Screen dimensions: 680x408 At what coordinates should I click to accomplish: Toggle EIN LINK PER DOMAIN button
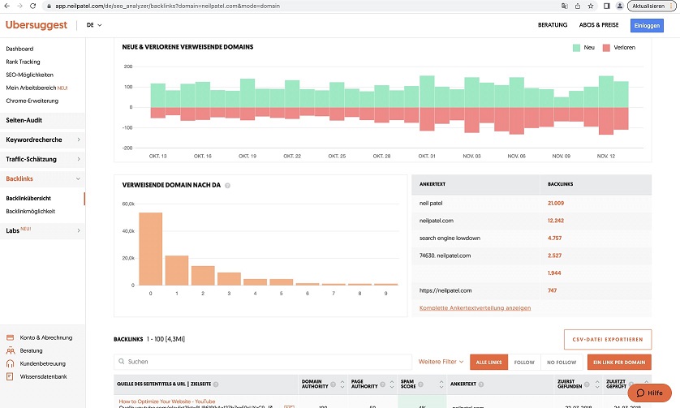coord(619,362)
